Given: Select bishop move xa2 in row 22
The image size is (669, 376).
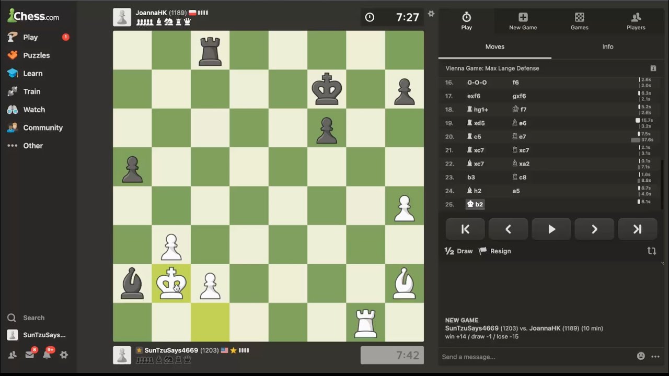Looking at the screenshot, I should pyautogui.click(x=521, y=163).
